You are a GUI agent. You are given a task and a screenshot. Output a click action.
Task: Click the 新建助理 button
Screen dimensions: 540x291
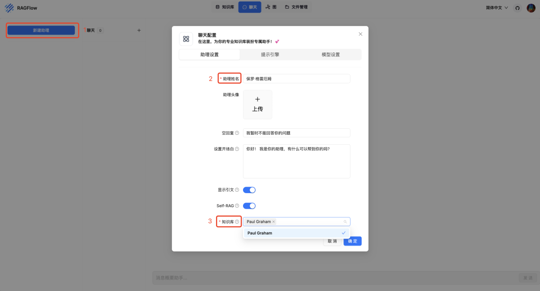(42, 30)
